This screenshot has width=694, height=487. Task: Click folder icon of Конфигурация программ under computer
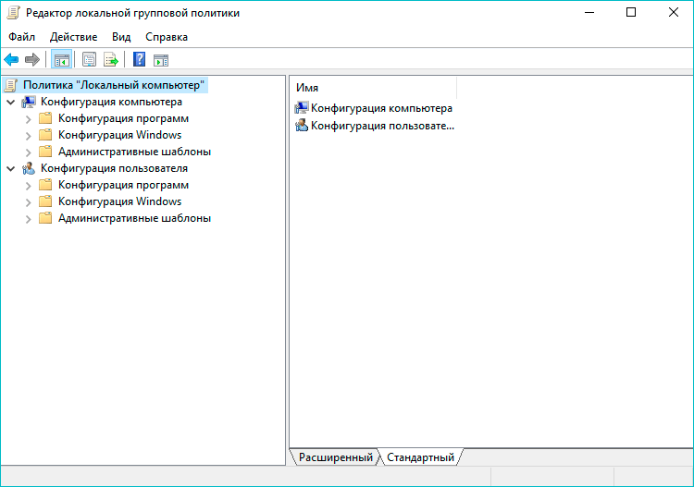point(45,118)
